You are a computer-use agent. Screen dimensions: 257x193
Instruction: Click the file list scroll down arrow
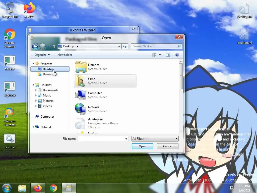pos(181,131)
